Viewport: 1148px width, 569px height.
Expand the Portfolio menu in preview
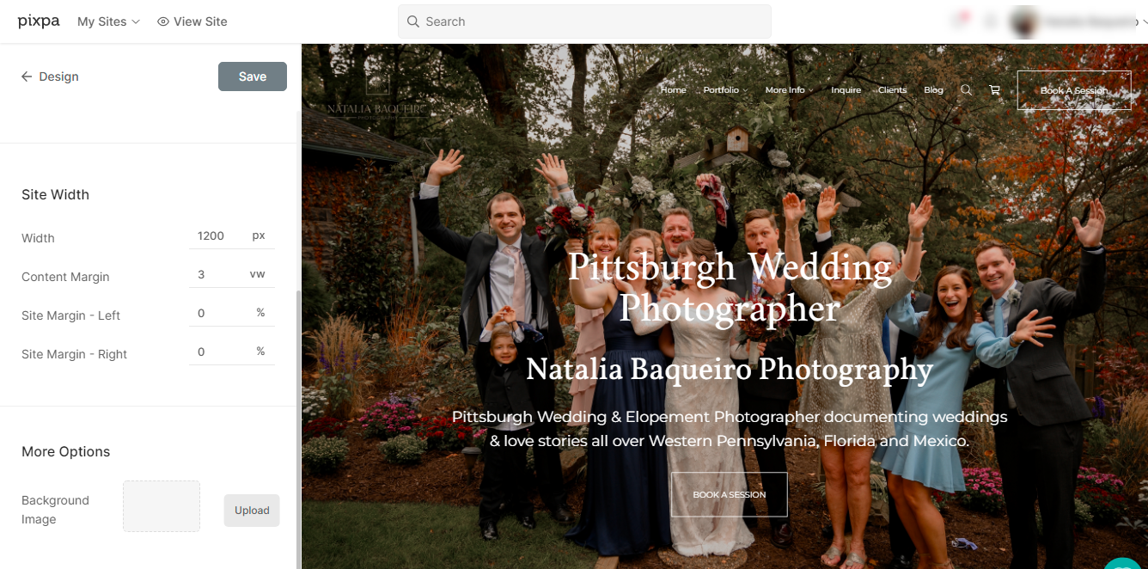pos(725,90)
